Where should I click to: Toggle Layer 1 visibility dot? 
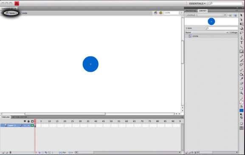click(25, 125)
